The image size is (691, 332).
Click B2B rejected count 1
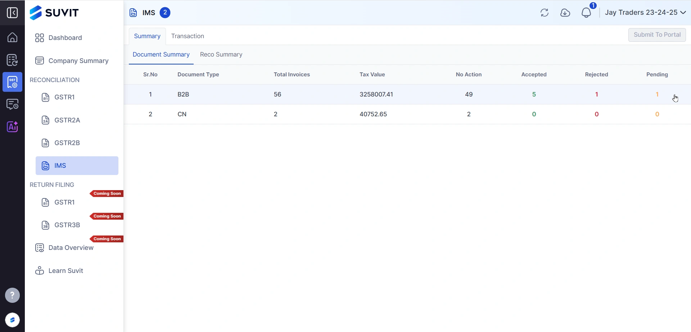[597, 94]
